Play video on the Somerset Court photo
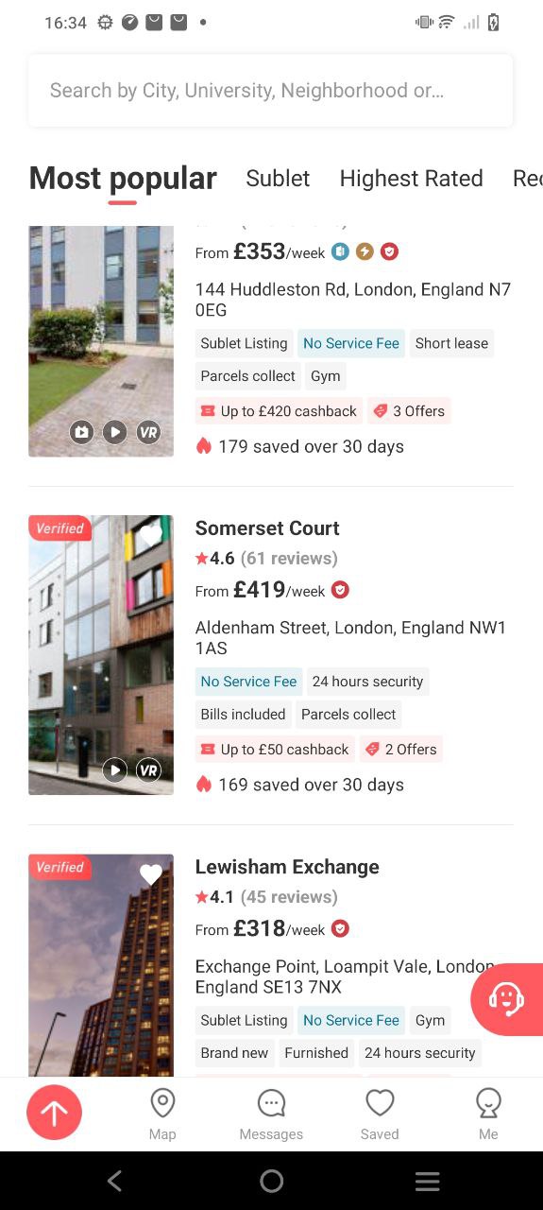Screen dimensions: 543x1210 tap(114, 769)
